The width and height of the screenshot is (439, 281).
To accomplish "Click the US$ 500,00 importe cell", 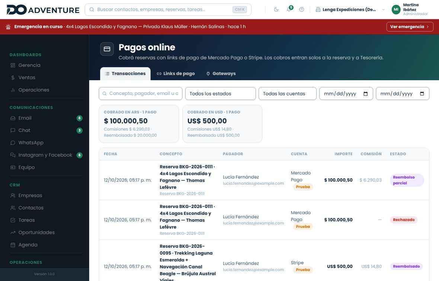I will click(340, 267).
